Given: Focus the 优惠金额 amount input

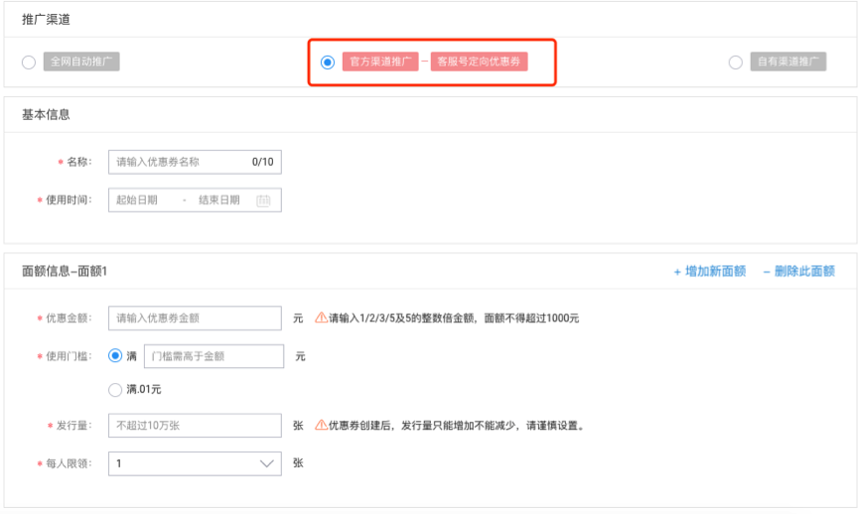Looking at the screenshot, I should click(195, 319).
